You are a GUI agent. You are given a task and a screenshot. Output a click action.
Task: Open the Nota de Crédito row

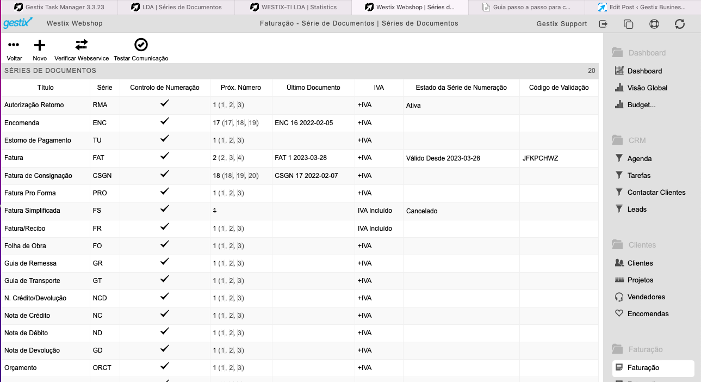tap(301, 316)
